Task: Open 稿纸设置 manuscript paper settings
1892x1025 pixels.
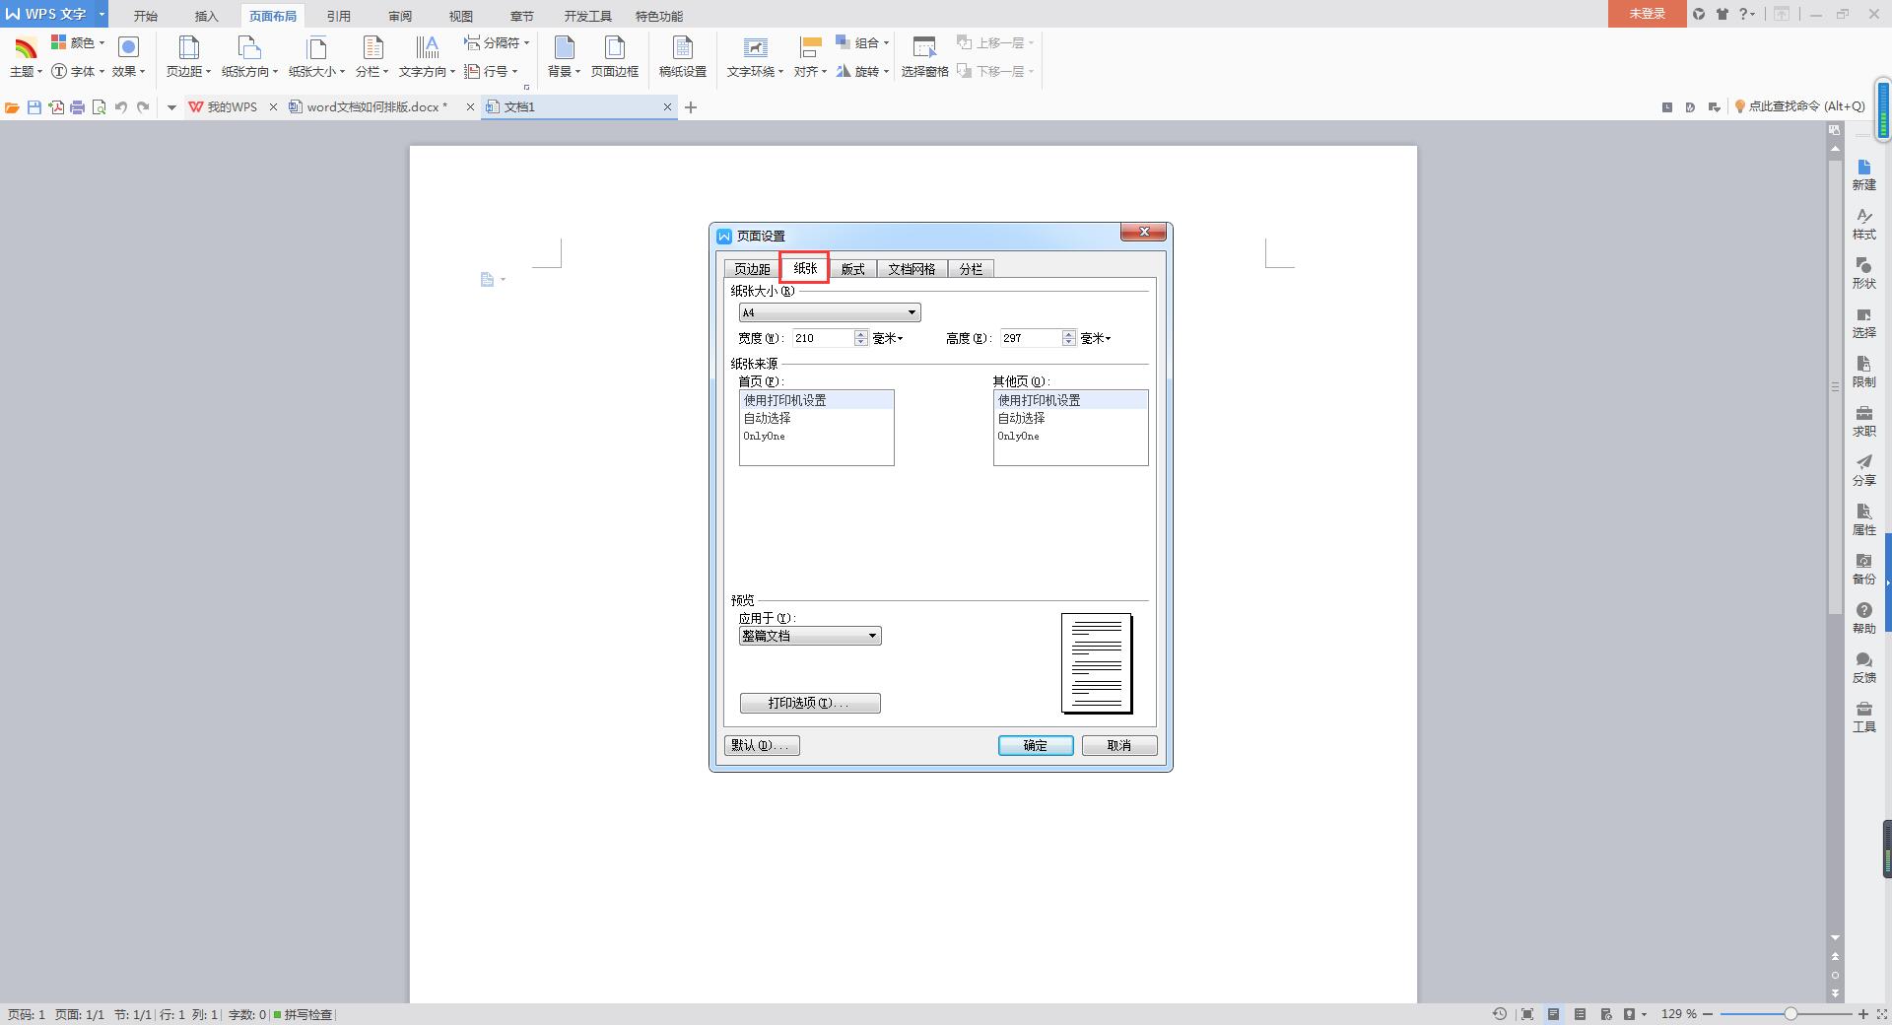Action: pos(683,57)
